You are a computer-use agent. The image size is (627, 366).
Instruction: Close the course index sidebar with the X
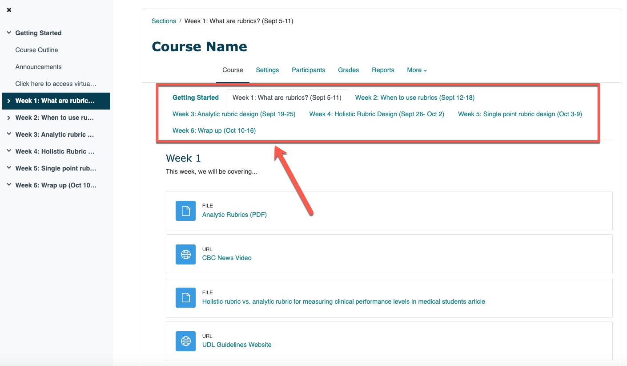[8, 10]
